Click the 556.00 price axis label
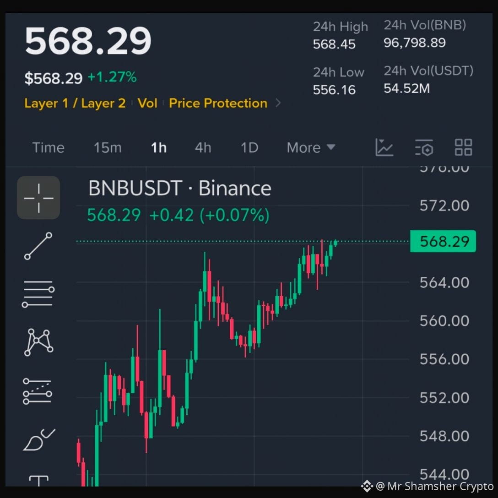The image size is (498, 498). (444, 359)
